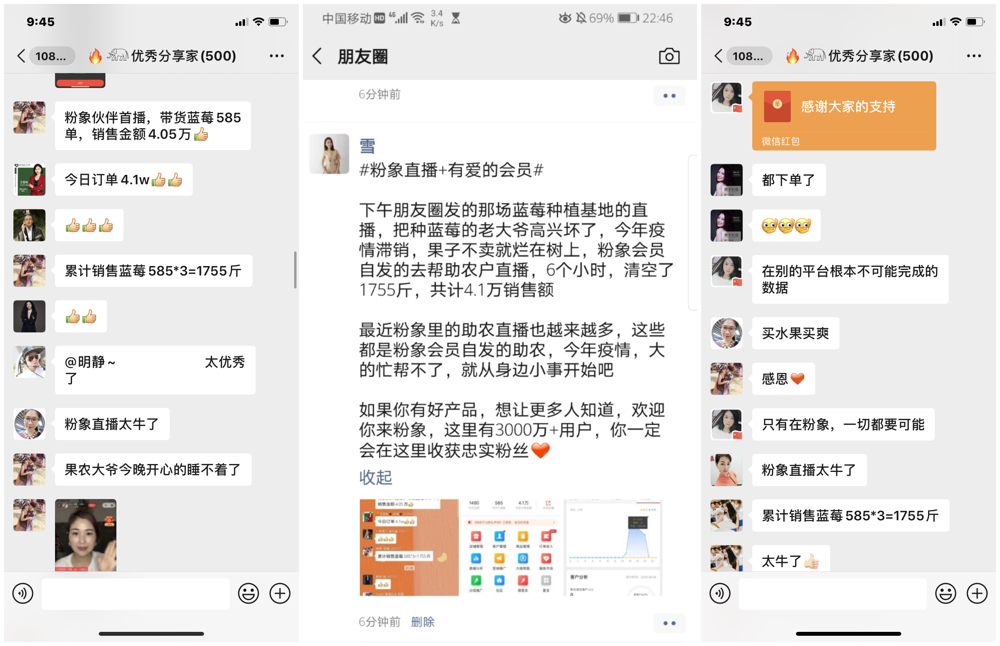Viewport: 1000px width, 646px height.
Task: Tap right chat title 优秀分享家(500)
Action: pyautogui.click(x=859, y=56)
